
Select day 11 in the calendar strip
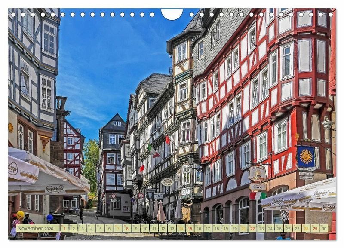(154, 228)
